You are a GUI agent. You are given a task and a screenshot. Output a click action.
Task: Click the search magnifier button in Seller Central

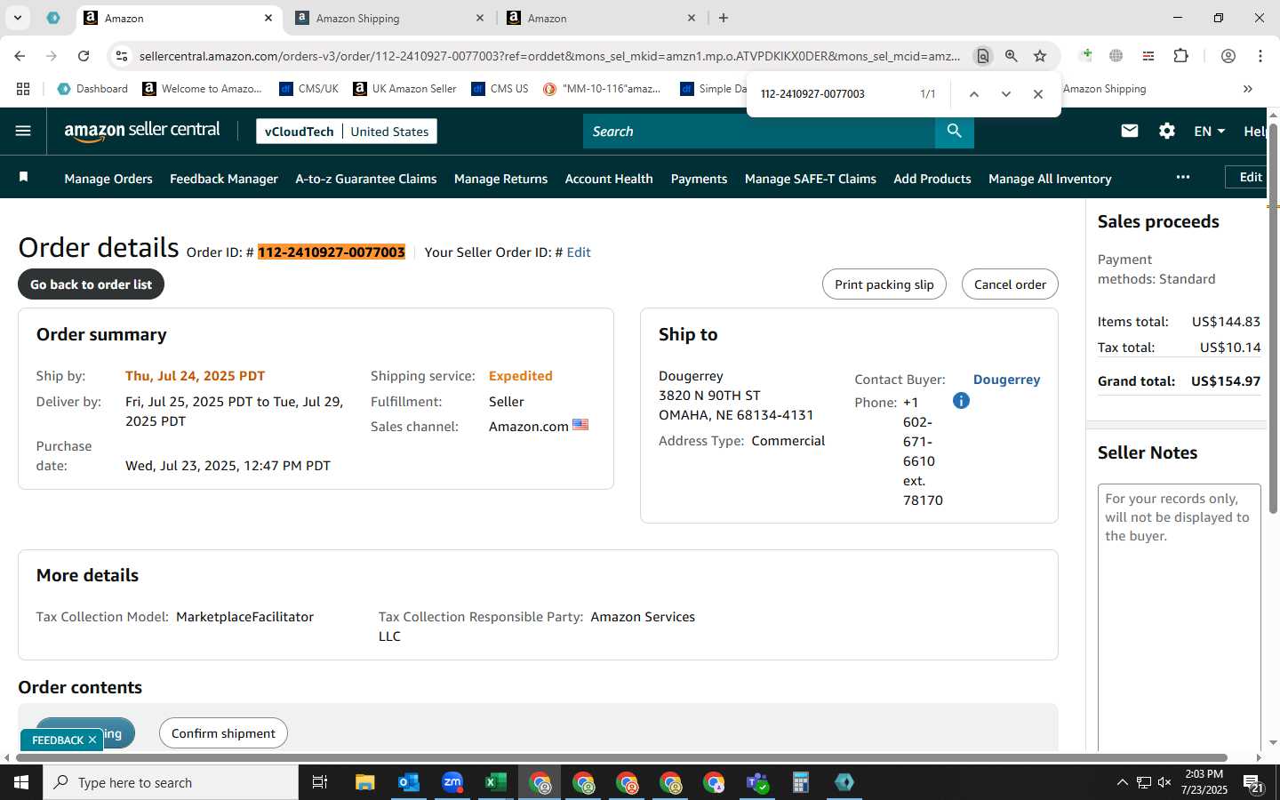tap(954, 131)
